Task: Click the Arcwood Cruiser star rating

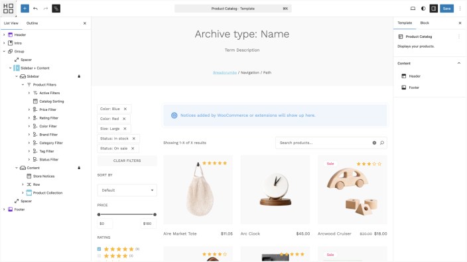Action: 369,164
